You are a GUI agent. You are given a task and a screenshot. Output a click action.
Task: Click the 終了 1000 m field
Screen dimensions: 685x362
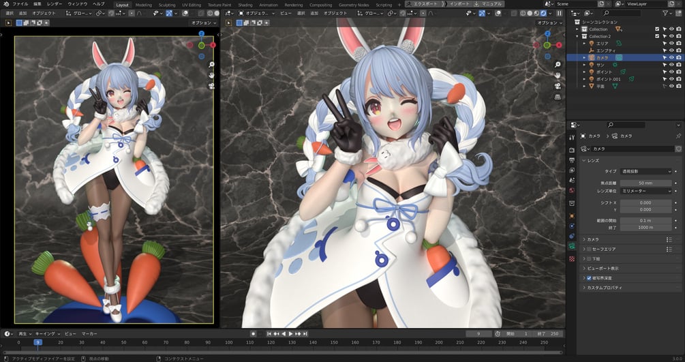tap(645, 227)
